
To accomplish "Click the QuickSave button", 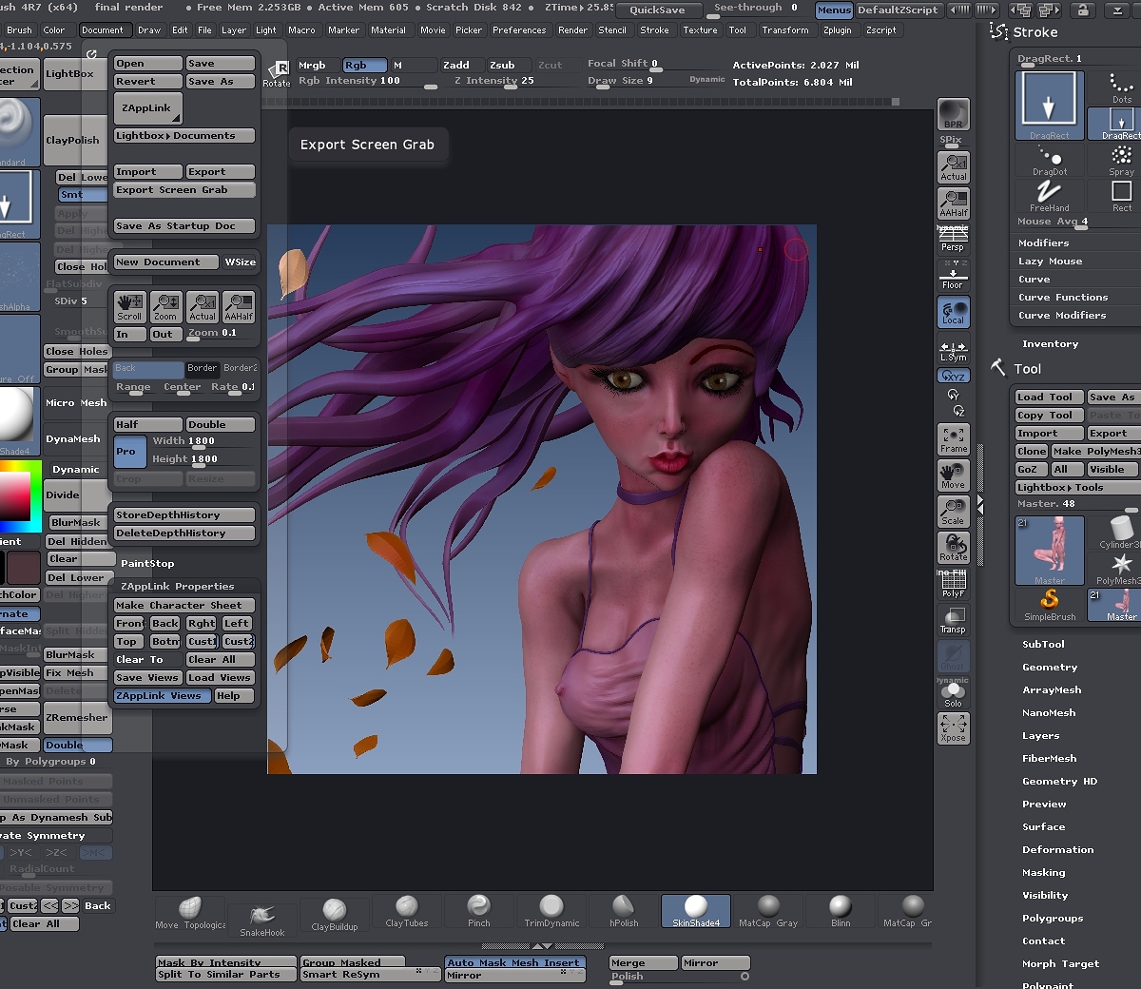I will click(x=658, y=10).
